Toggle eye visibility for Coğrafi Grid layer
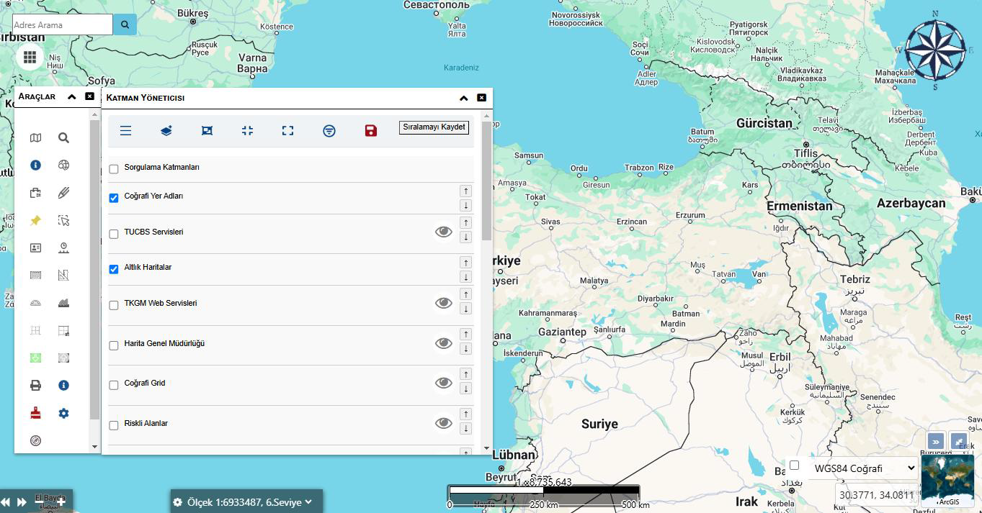Viewport: 982px width, 513px height. pyautogui.click(x=443, y=383)
